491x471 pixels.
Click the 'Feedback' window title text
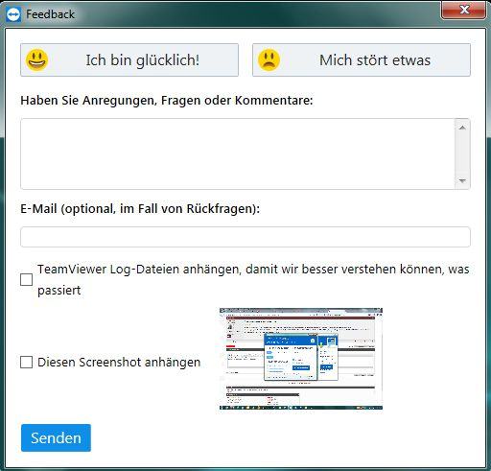[x=50, y=14]
